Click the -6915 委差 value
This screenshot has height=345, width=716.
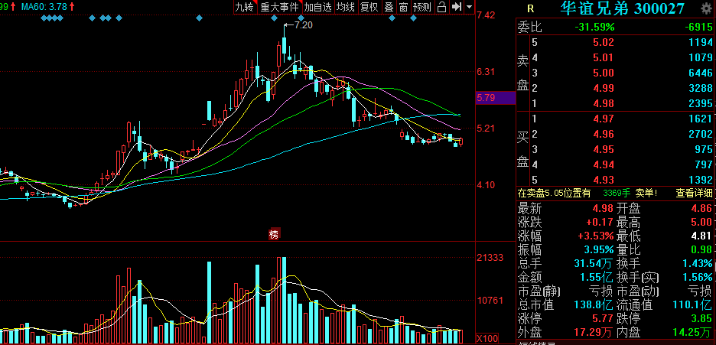point(699,28)
